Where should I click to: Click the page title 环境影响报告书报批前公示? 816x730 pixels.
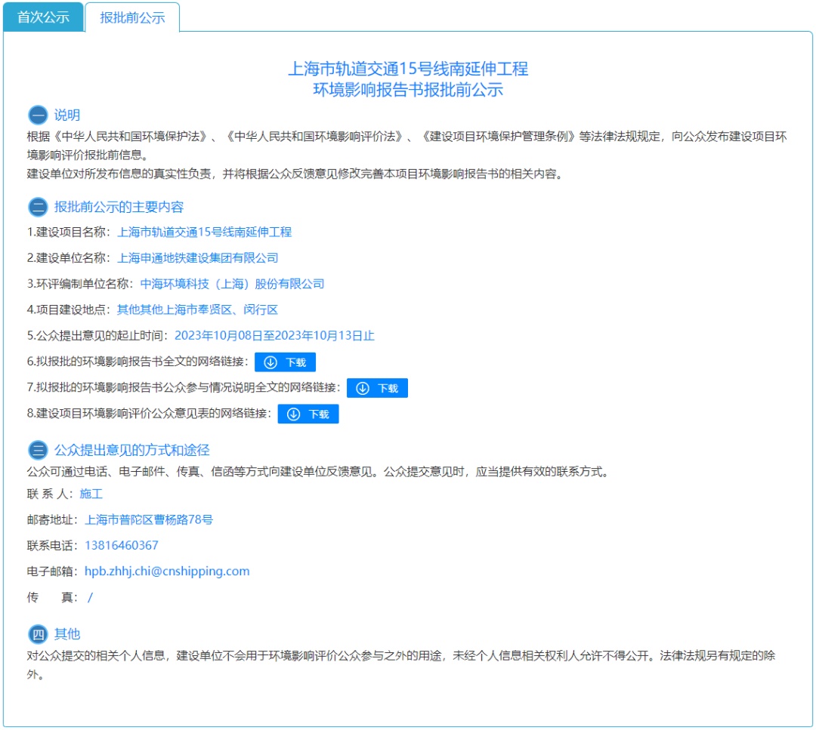pos(408,90)
